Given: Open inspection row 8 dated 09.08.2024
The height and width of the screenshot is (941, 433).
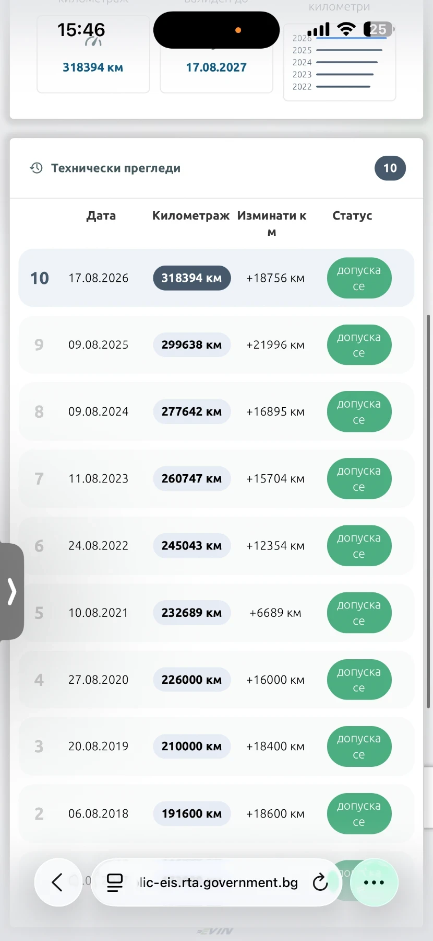Looking at the screenshot, I should 216,411.
